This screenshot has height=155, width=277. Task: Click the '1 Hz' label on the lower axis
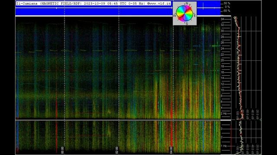pos(224,146)
